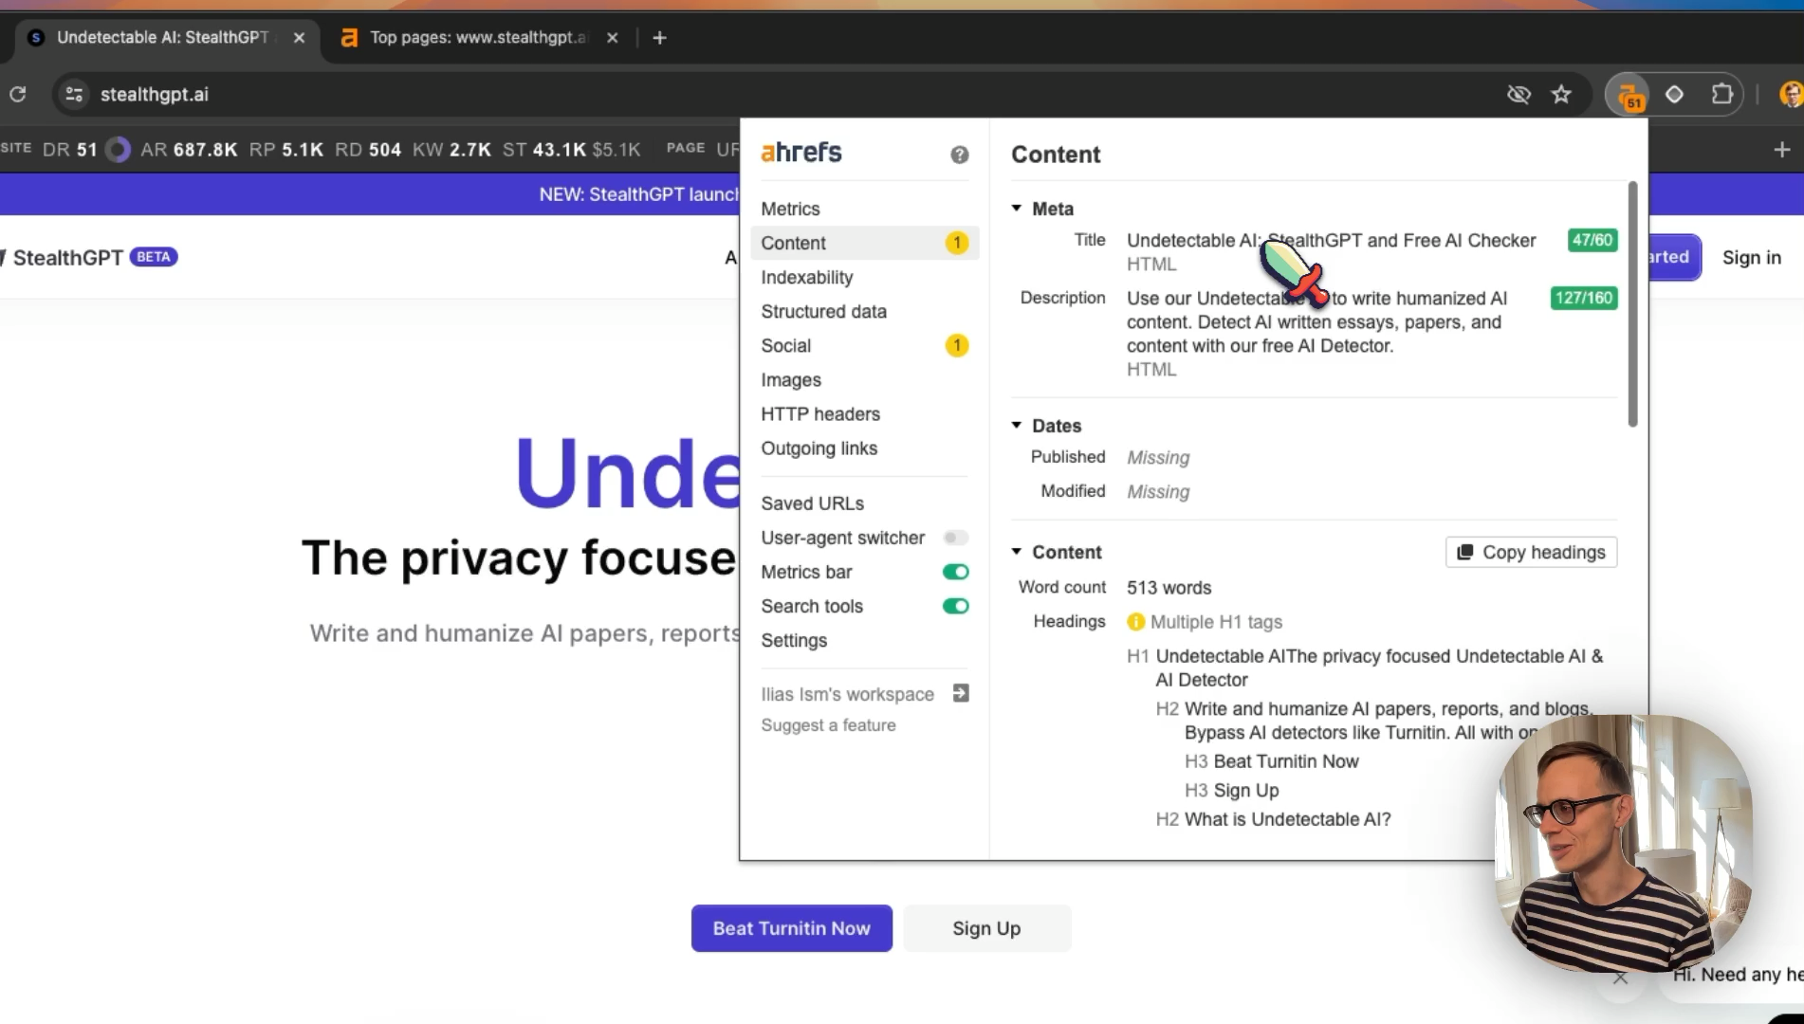Open the browser extensions puzzle icon
The image size is (1804, 1024).
click(1721, 95)
